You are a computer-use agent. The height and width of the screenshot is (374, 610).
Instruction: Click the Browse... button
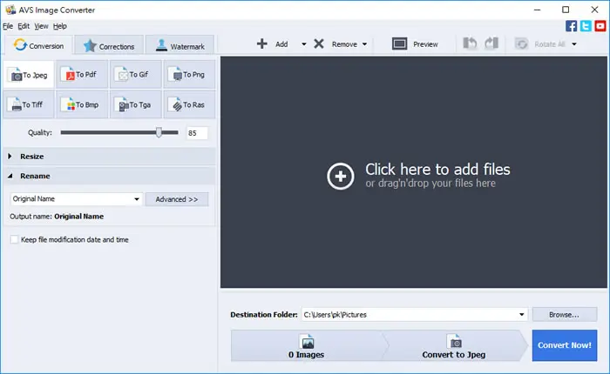click(x=564, y=315)
